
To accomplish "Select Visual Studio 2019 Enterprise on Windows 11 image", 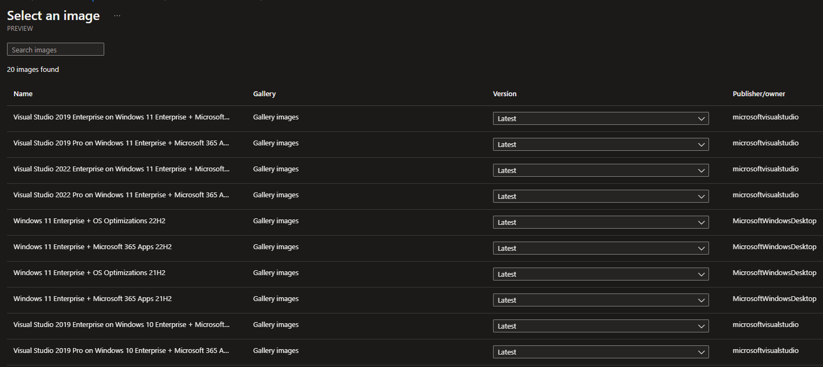I will 122,117.
